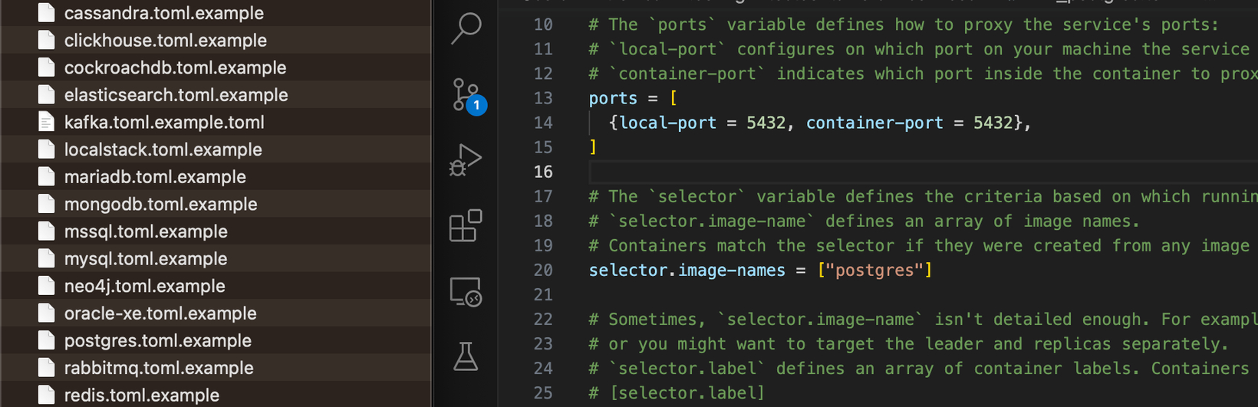Image resolution: width=1258 pixels, height=407 pixels.
Task: Open the Testing beaker icon
Action: click(466, 356)
